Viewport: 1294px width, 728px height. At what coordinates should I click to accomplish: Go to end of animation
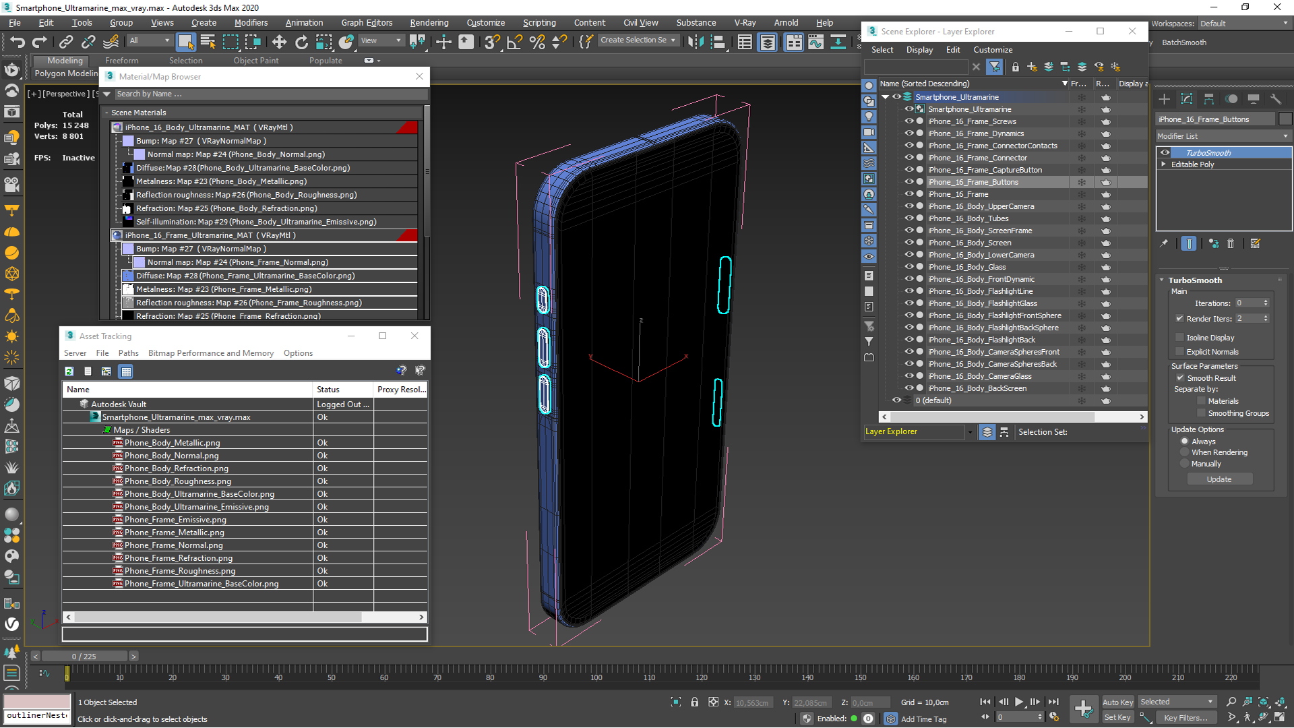[x=1053, y=702]
